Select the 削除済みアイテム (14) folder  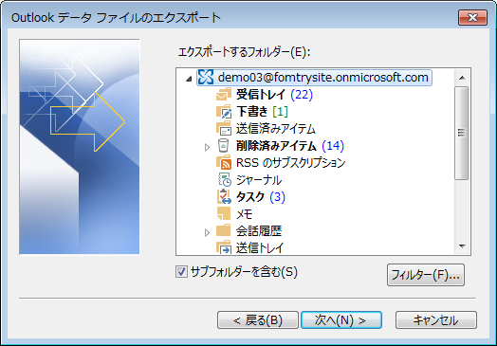(290, 146)
